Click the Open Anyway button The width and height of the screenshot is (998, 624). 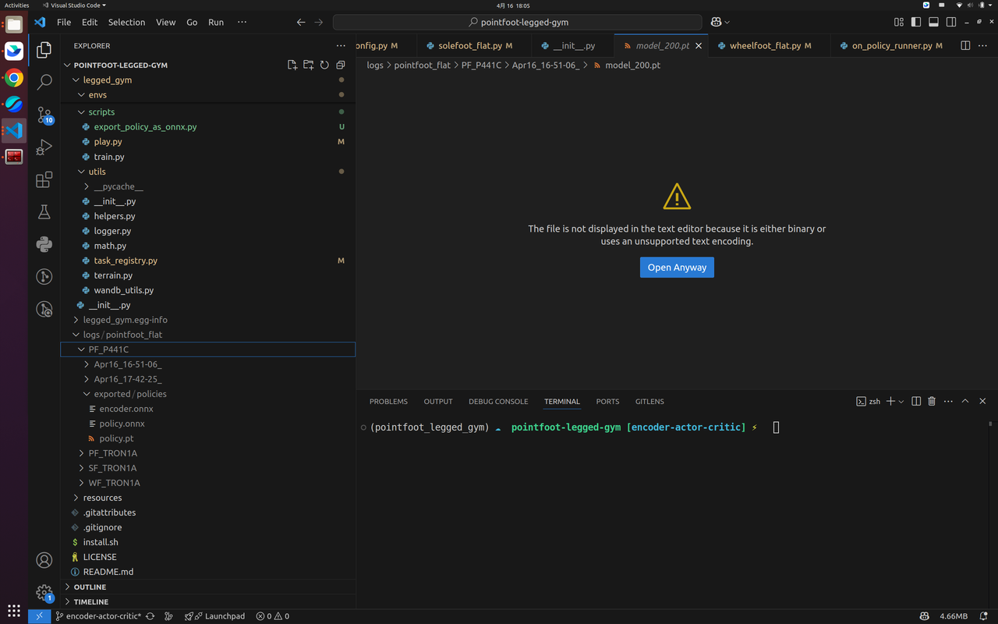[677, 268]
